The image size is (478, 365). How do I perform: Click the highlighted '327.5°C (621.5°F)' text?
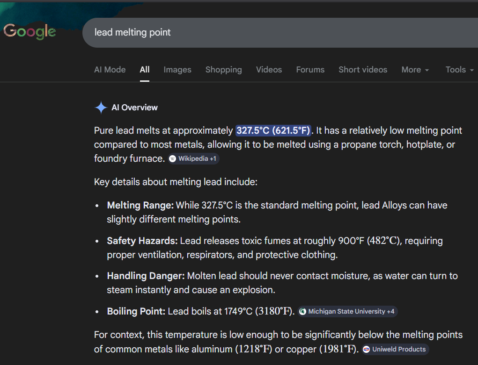click(x=273, y=130)
